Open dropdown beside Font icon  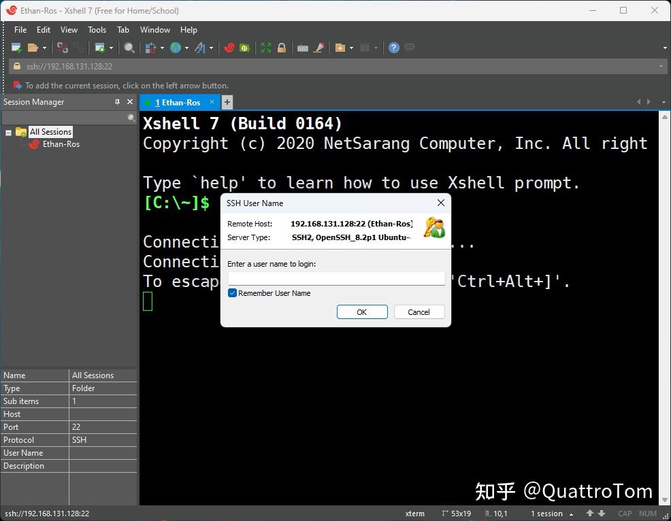pyautogui.click(x=211, y=48)
